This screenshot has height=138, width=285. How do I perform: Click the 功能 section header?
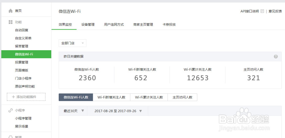click(18, 22)
